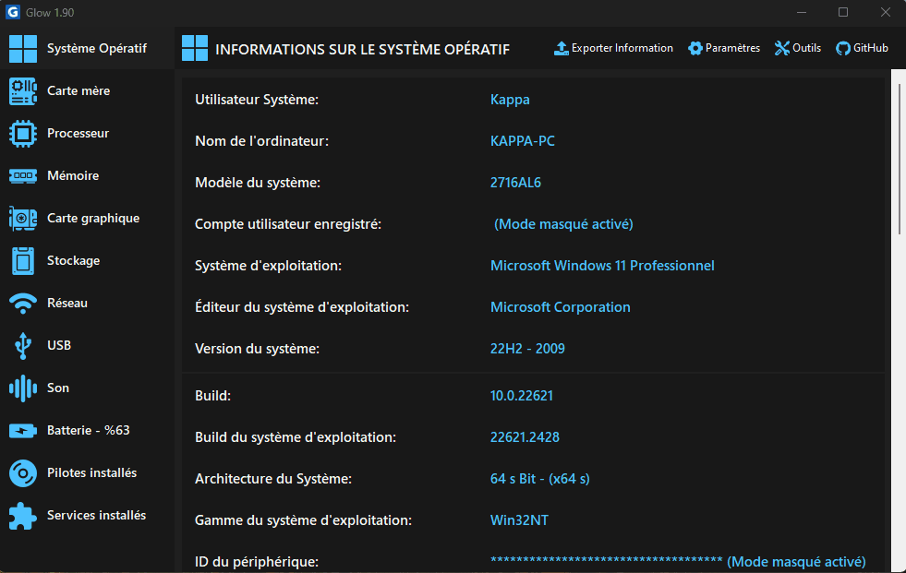
Task: Click the Services installés puzzle icon
Action: (23, 515)
